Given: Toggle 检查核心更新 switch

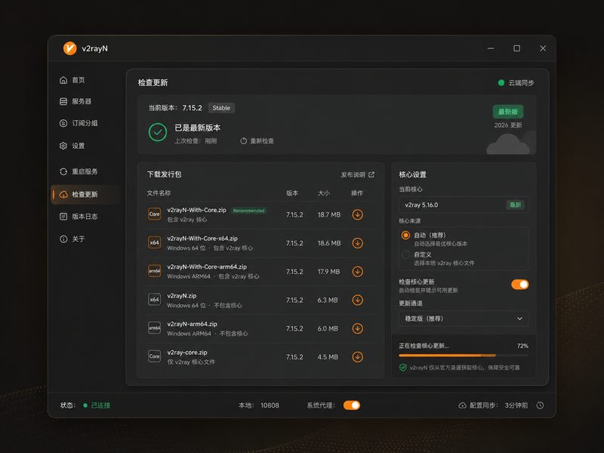Looking at the screenshot, I should point(519,285).
